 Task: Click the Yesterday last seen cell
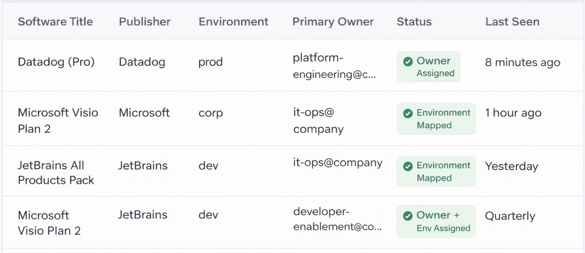[511, 167]
